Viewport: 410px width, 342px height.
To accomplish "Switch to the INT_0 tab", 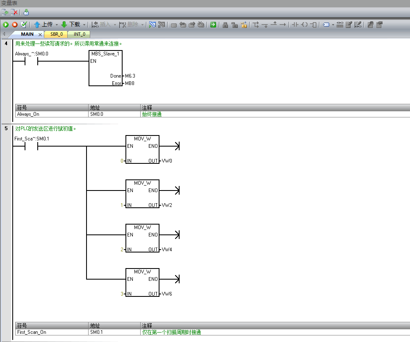I will tap(79, 34).
